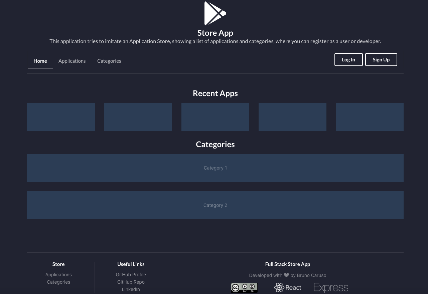Follow the footer Categories link
The image size is (428, 294).
coord(58,282)
